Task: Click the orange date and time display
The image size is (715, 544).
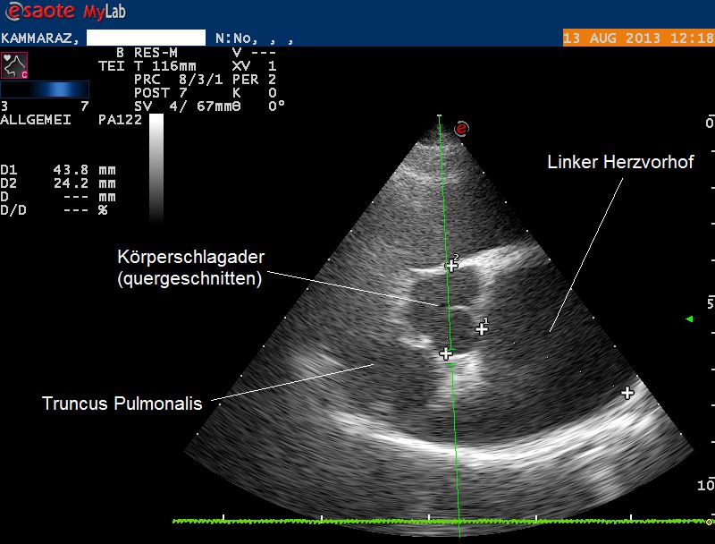Action: (637, 38)
